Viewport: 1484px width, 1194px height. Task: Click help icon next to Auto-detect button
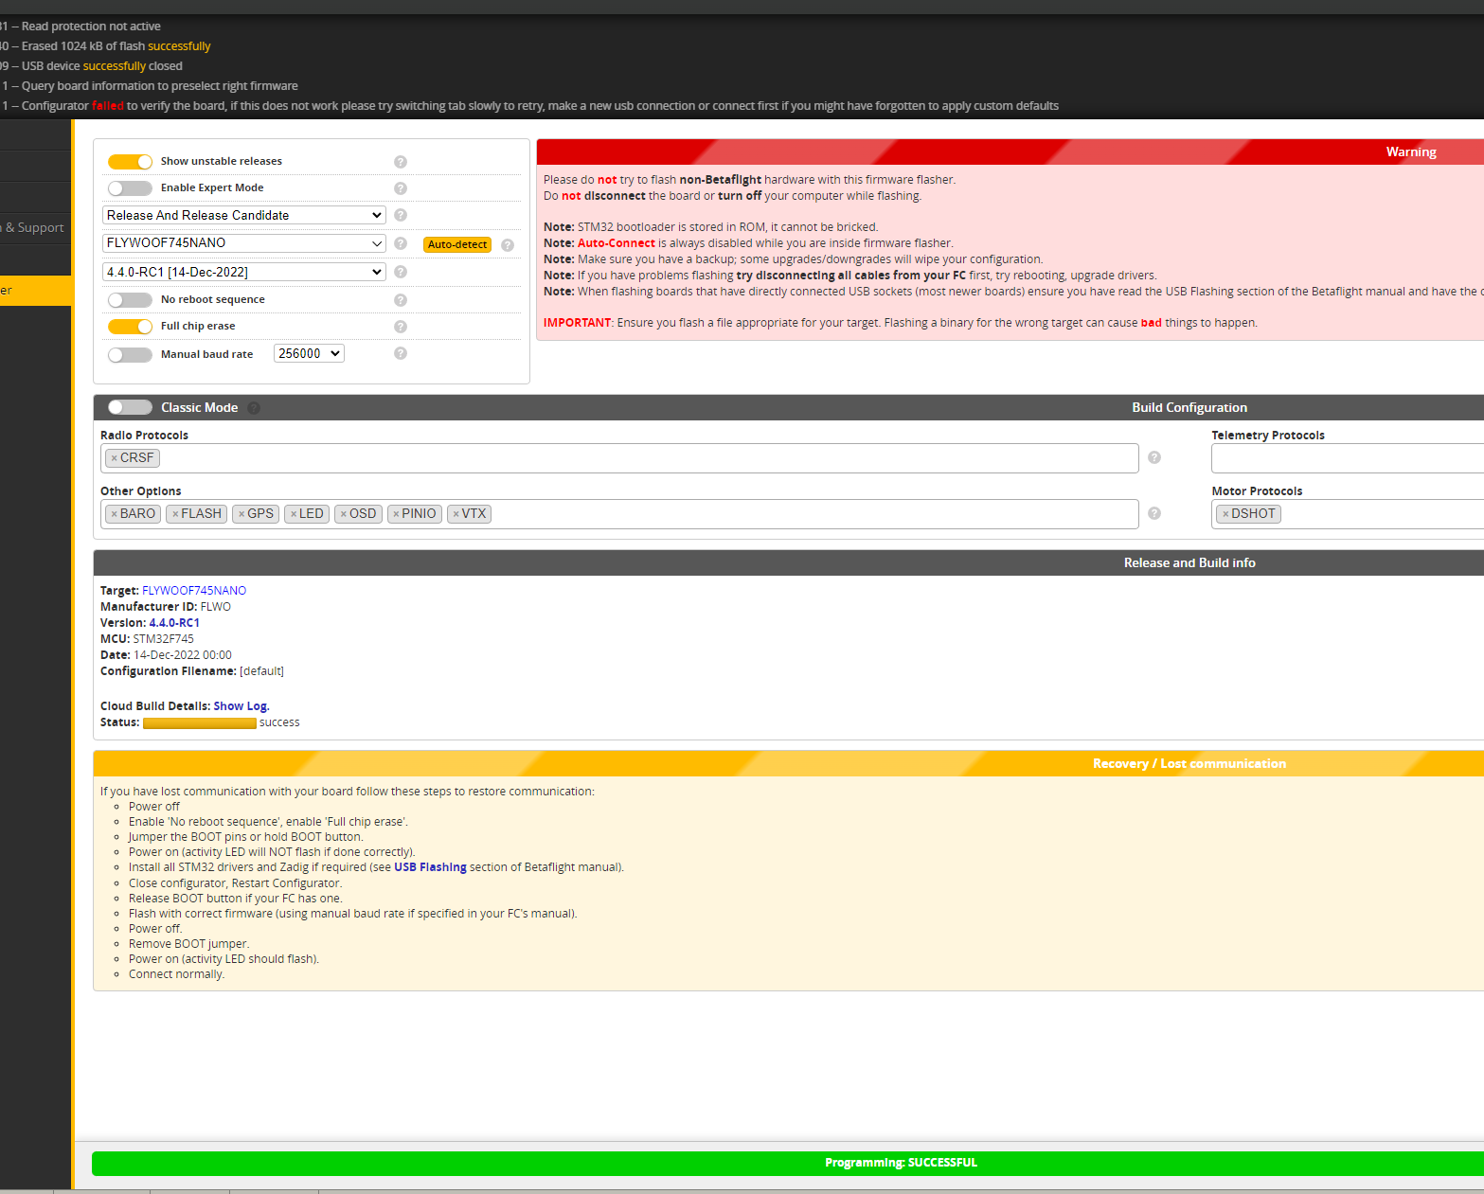(x=508, y=245)
